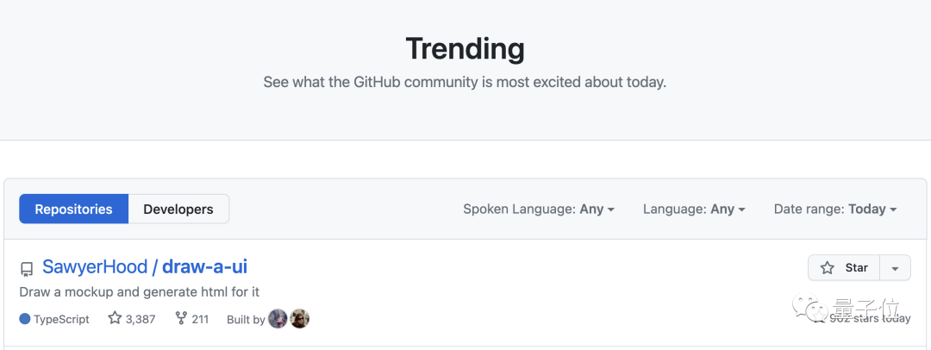Click the stargazers star icon beside 3,387
The image size is (931, 350).
pos(115,318)
